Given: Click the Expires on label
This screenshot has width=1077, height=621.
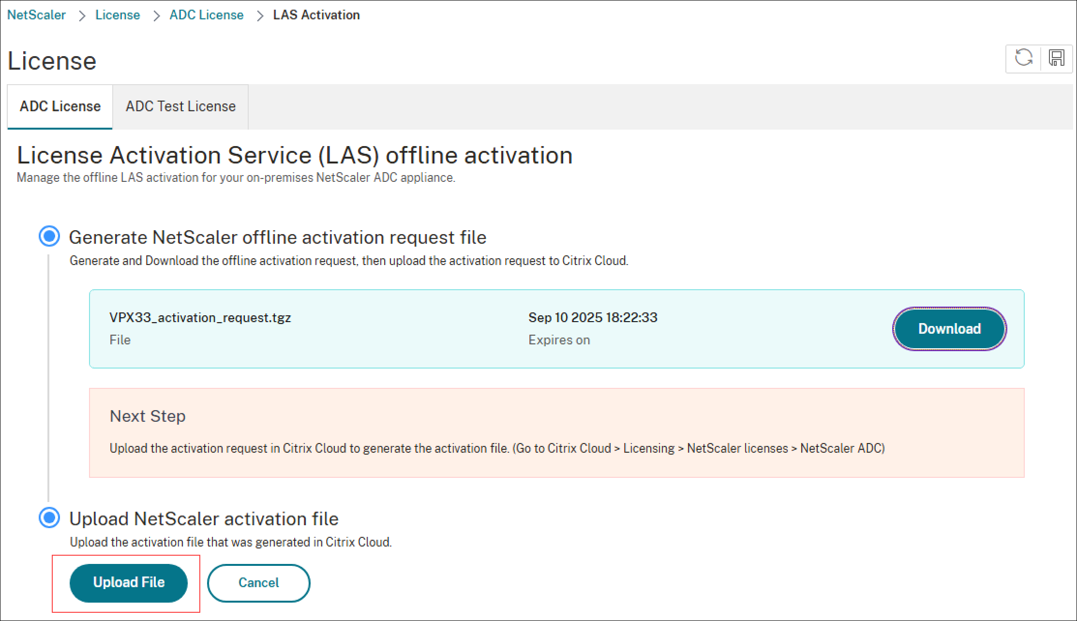Looking at the screenshot, I should (559, 340).
